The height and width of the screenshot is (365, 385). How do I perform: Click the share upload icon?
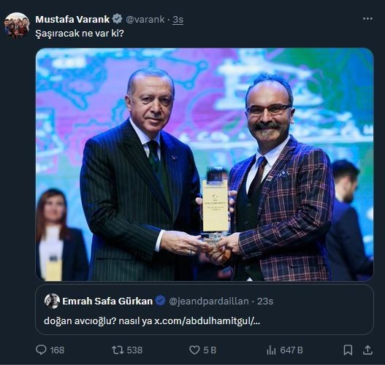tap(367, 350)
